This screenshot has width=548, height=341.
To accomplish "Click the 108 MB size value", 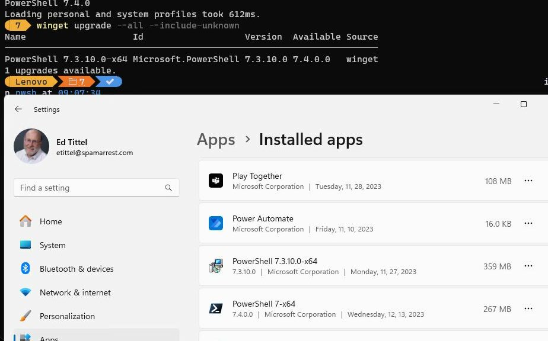I will click(498, 181).
